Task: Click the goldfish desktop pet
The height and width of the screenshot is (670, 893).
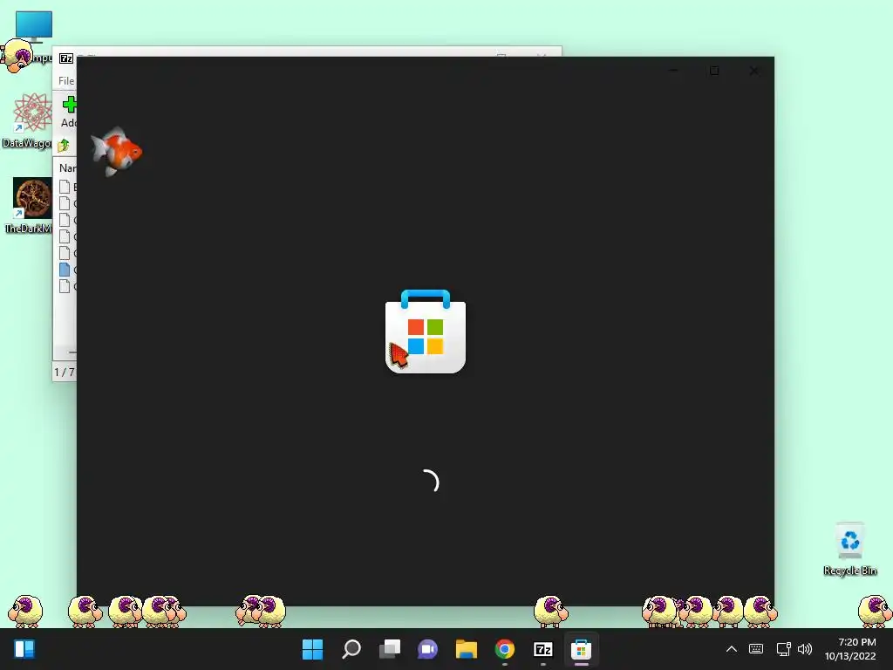Action: 117,152
